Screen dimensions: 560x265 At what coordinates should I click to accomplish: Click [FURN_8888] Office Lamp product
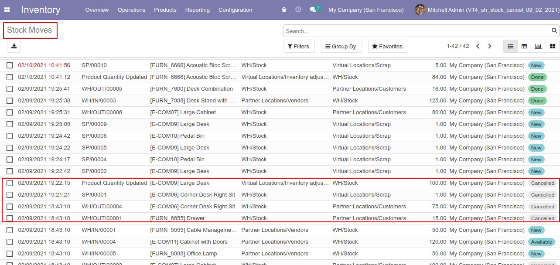pyautogui.click(x=184, y=254)
